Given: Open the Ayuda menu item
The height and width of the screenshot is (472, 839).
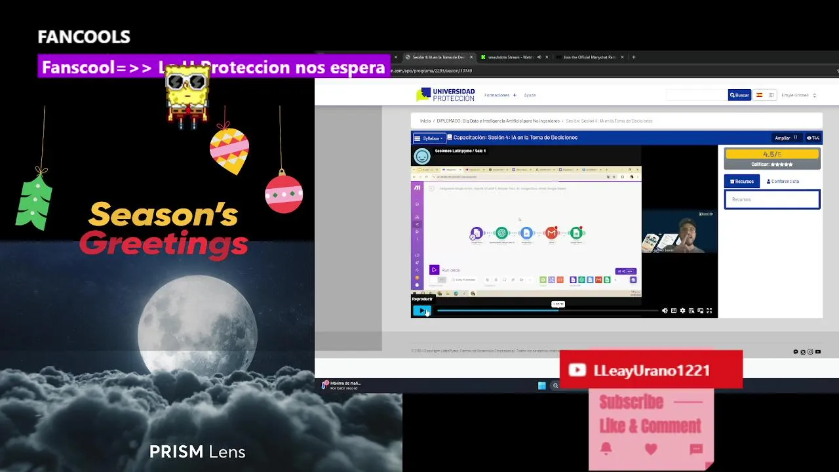Looking at the screenshot, I should (530, 95).
